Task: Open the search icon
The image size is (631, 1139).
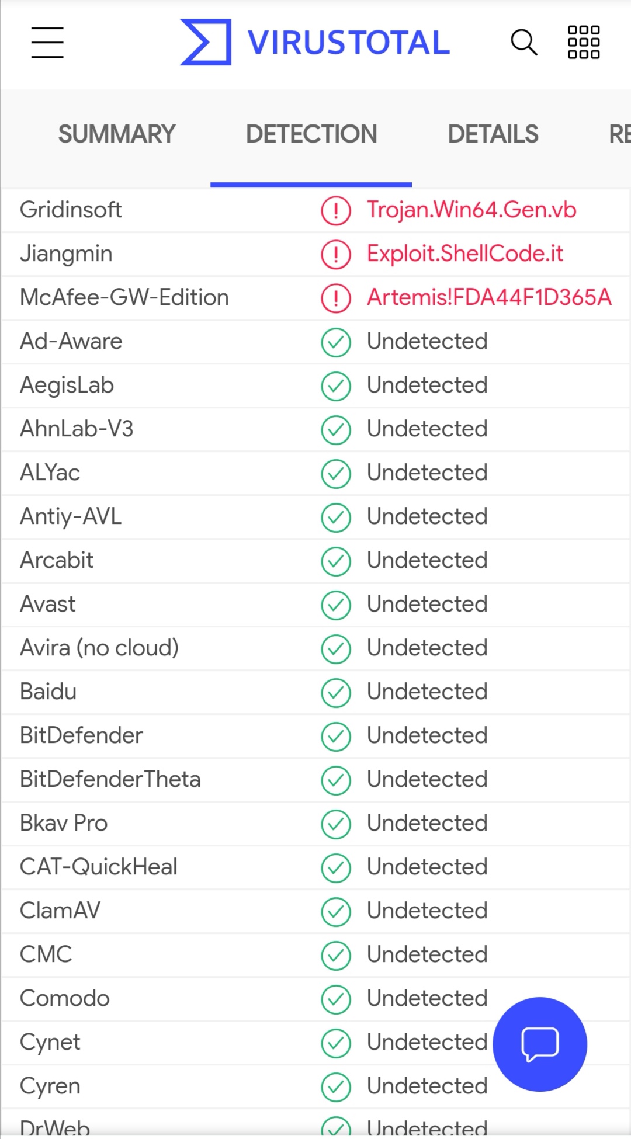Action: pyautogui.click(x=523, y=41)
